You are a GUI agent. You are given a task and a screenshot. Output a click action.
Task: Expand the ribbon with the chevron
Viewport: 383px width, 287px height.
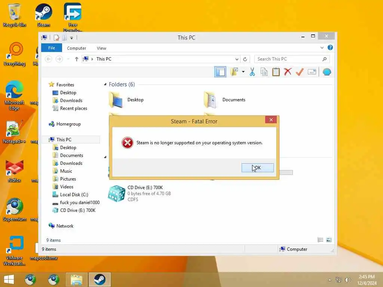coord(322,48)
